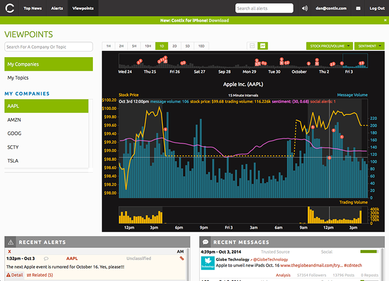Viewport: 389px width, 281px height.
Task: Switch to the plain line chart icon
Action: (252, 46)
